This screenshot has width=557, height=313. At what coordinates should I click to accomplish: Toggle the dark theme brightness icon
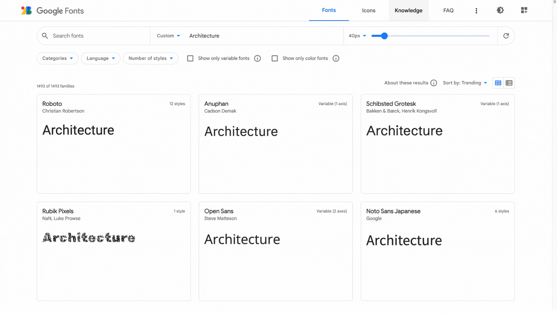point(500,10)
